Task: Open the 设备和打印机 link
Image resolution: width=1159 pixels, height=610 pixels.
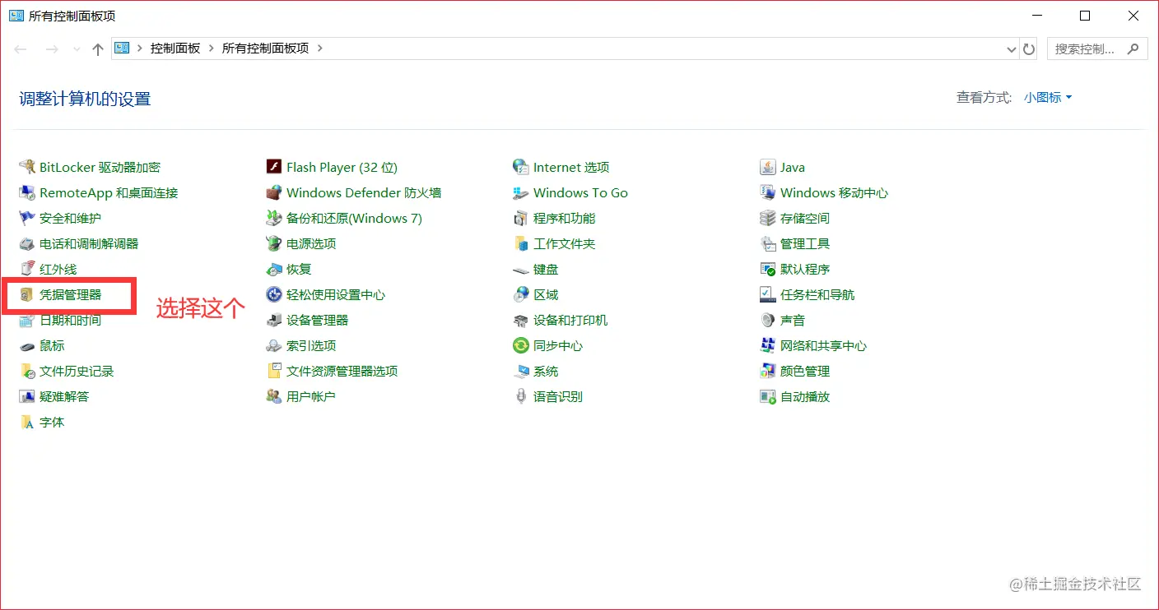Action: [x=570, y=320]
